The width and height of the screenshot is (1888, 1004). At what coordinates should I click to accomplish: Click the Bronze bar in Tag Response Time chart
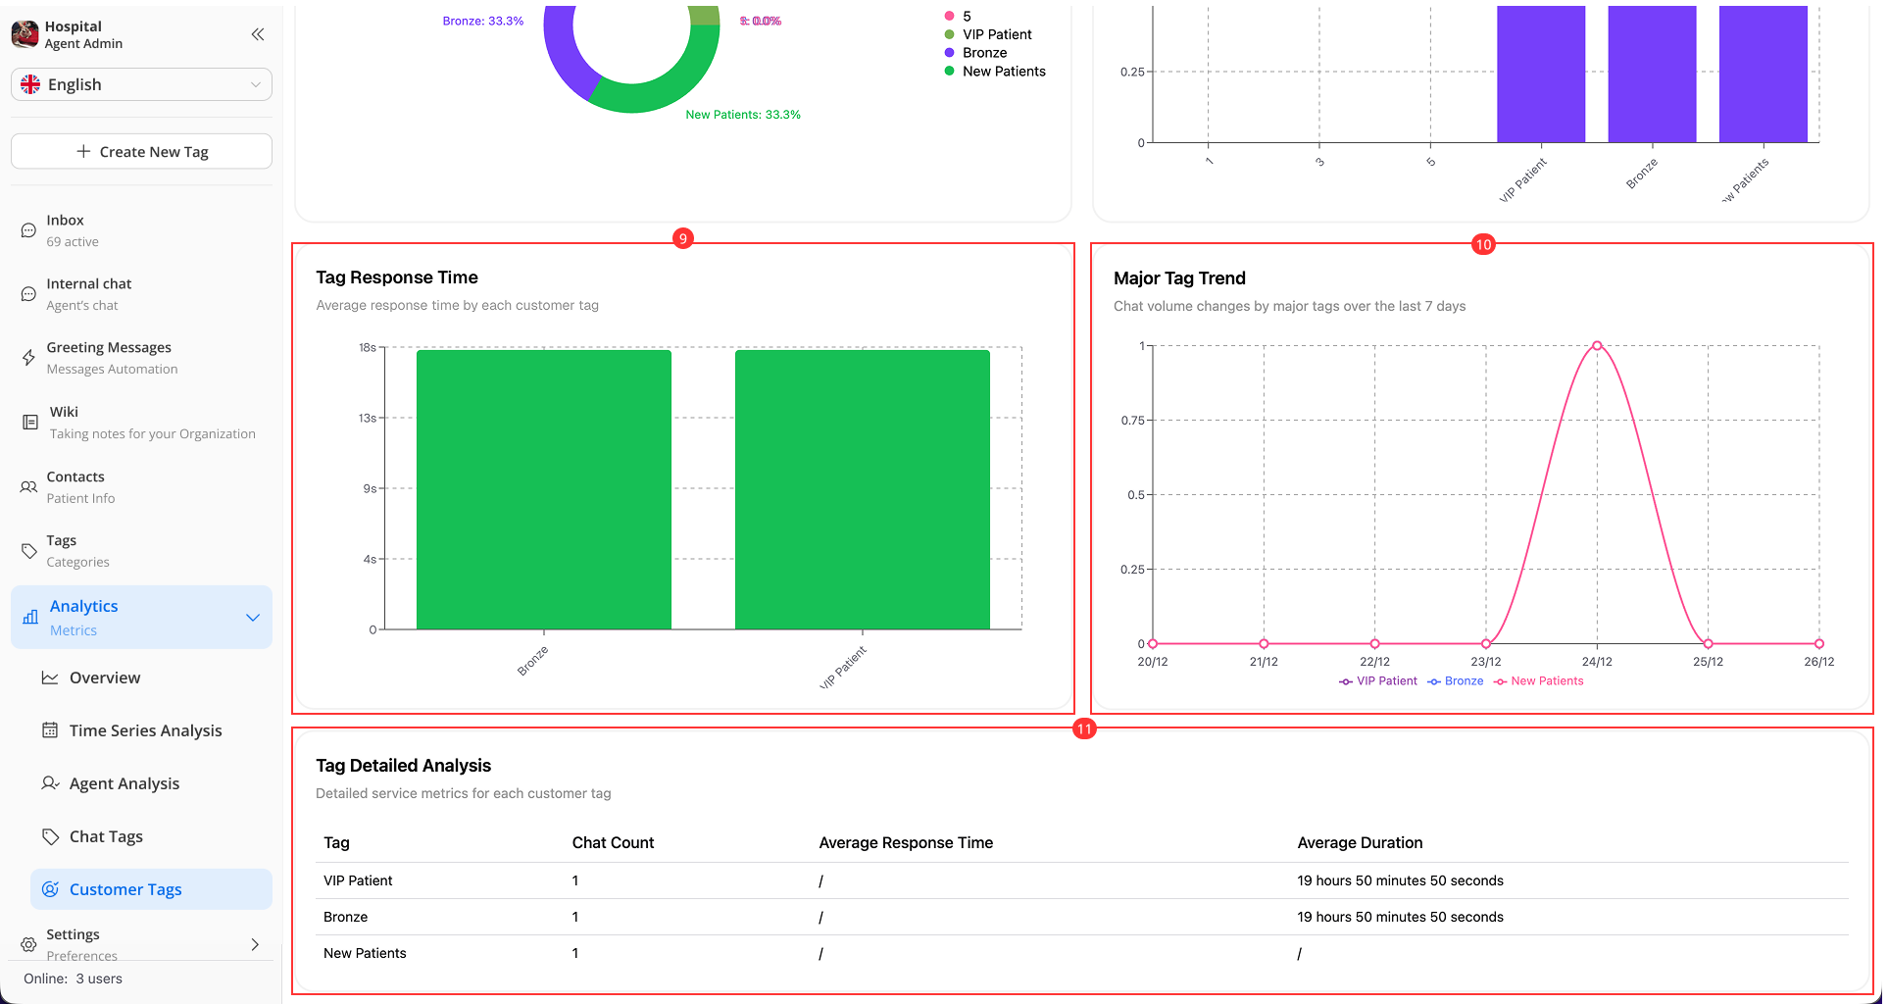(543, 490)
